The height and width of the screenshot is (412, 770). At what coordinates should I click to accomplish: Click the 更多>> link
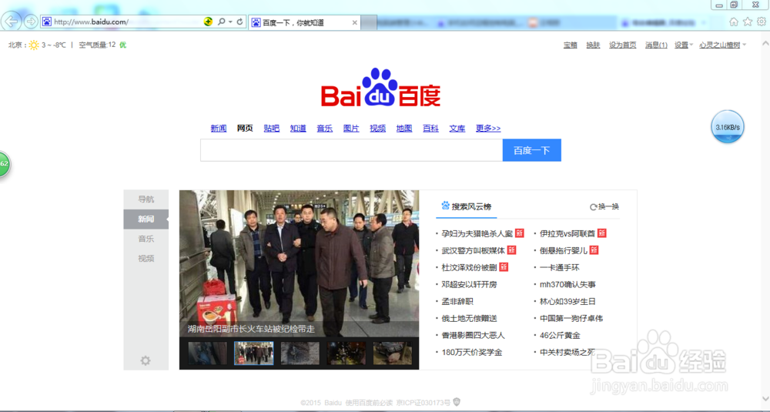pos(487,128)
